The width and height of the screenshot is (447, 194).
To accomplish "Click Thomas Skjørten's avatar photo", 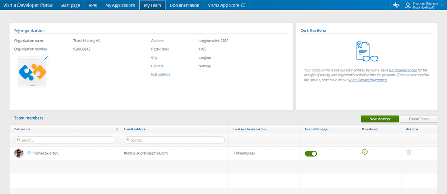I will tap(19, 153).
